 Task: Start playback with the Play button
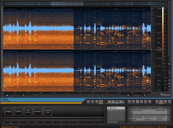(92, 102)
